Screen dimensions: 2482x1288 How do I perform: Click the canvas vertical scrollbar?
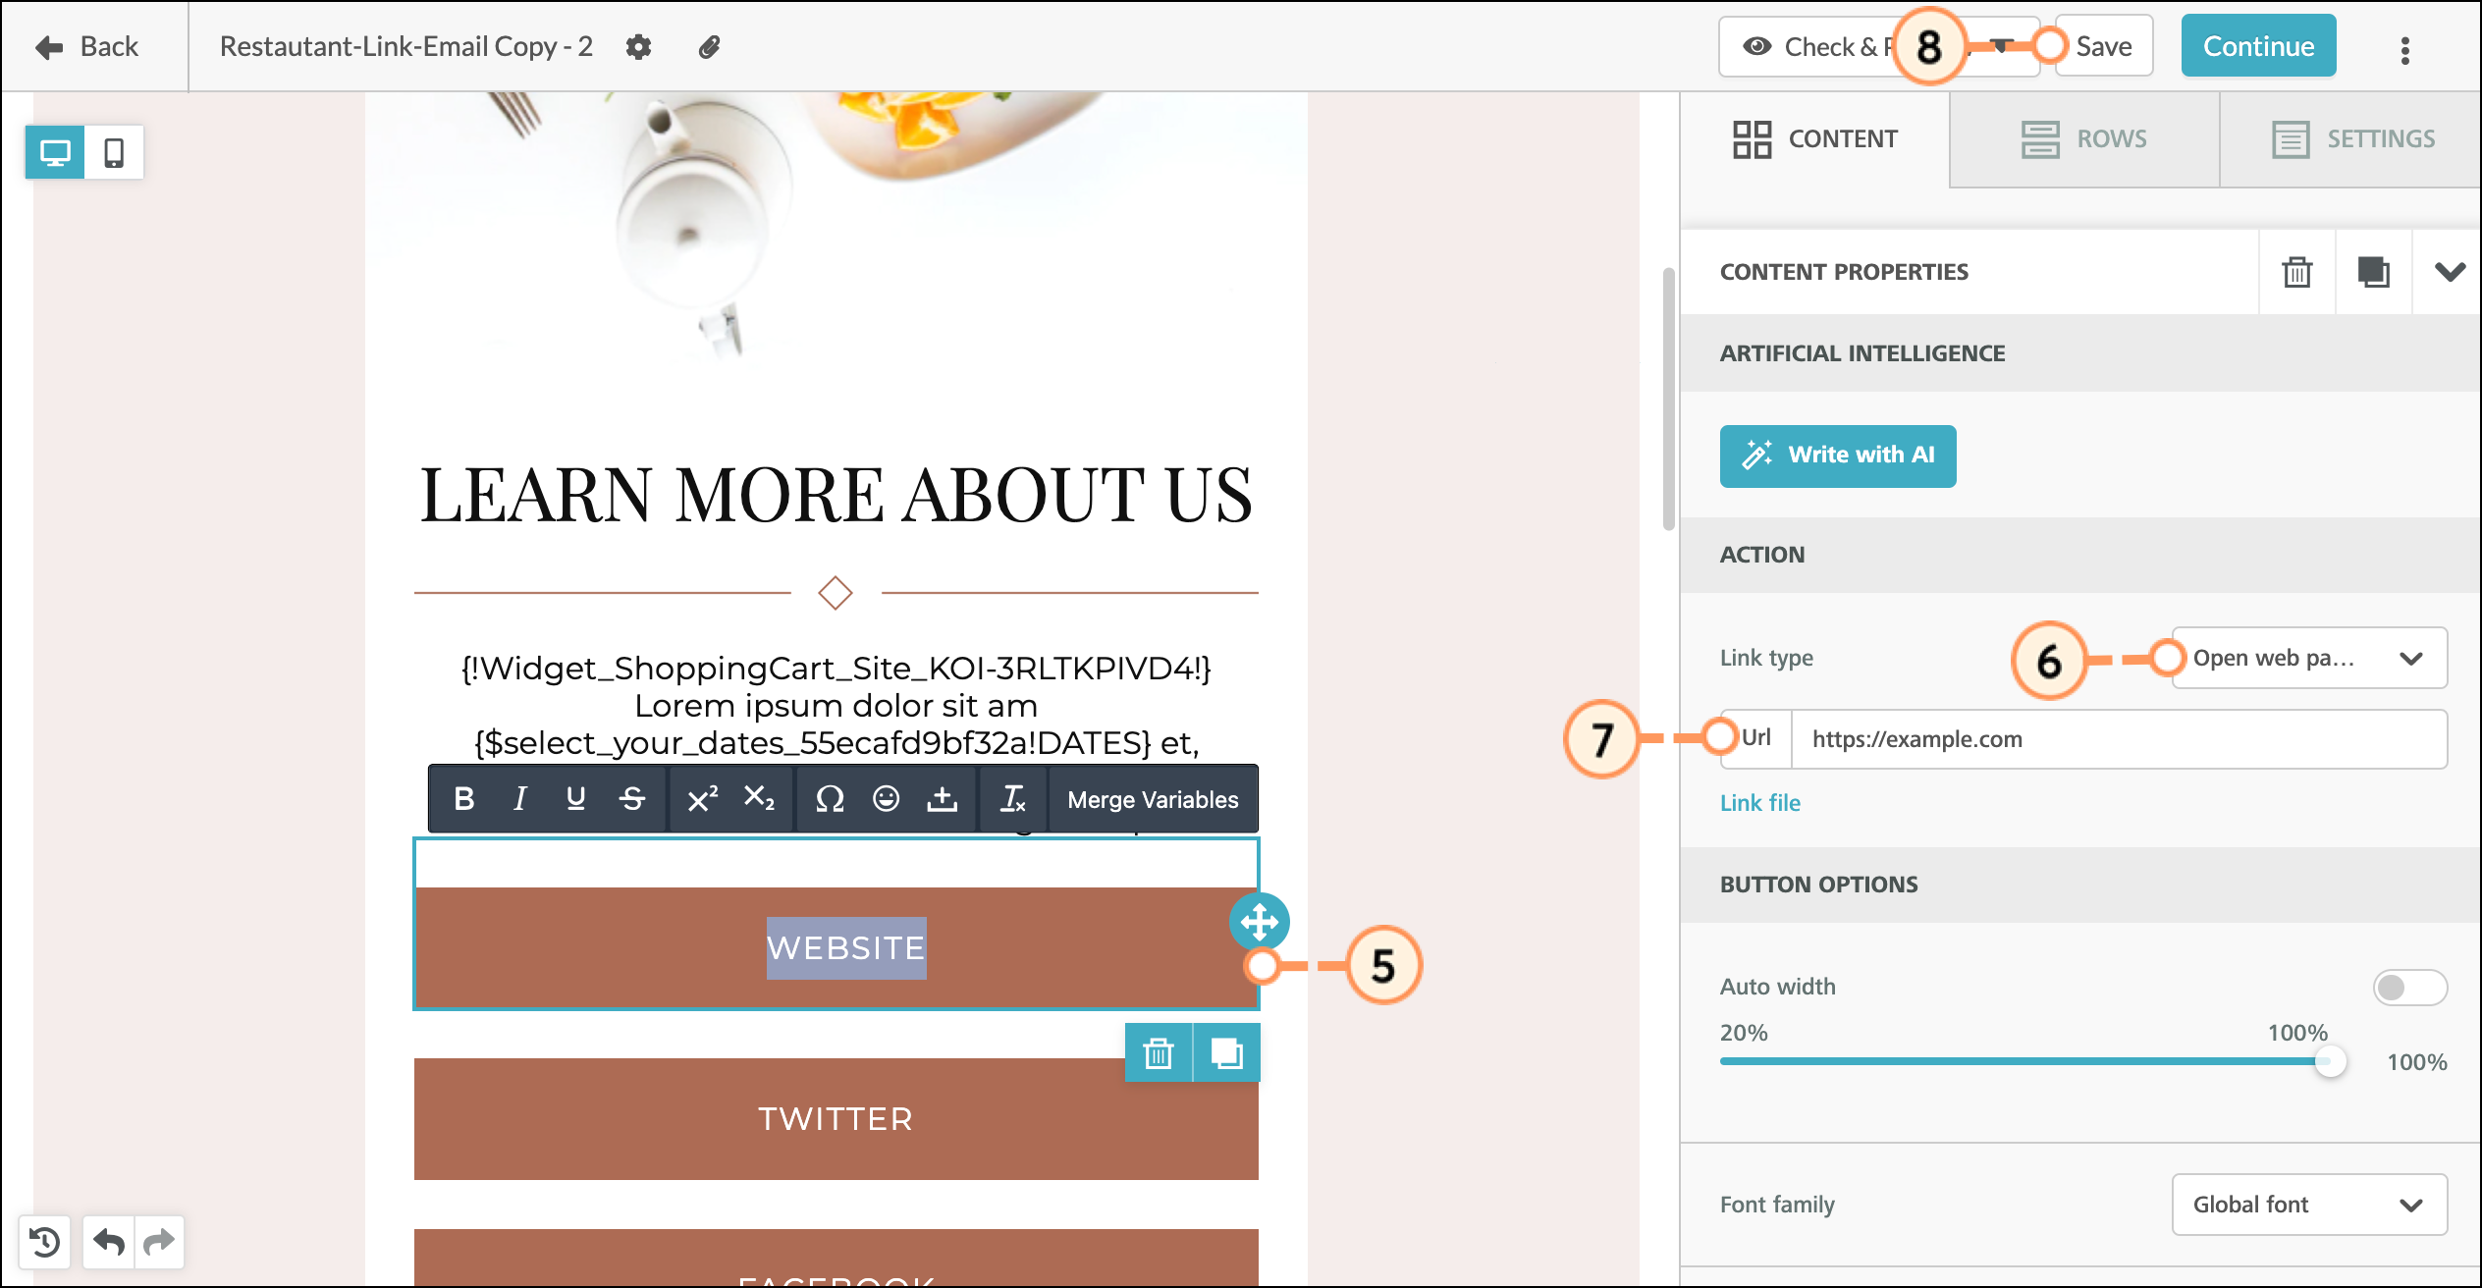click(x=1668, y=399)
